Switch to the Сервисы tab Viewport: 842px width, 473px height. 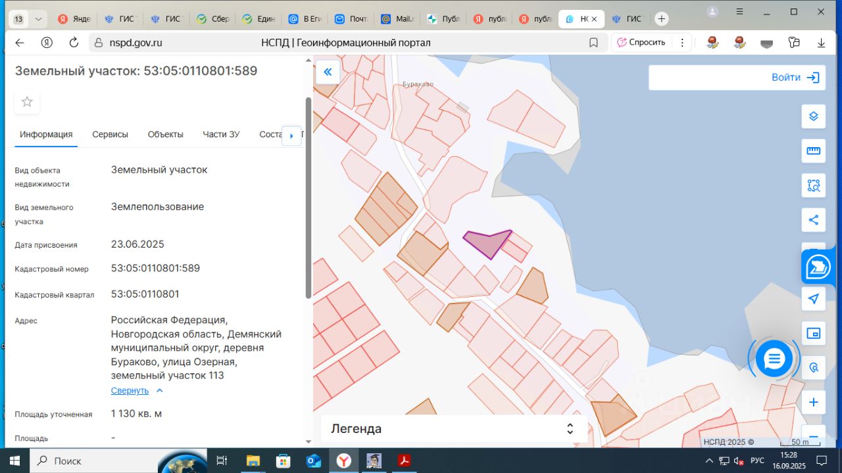click(x=110, y=134)
